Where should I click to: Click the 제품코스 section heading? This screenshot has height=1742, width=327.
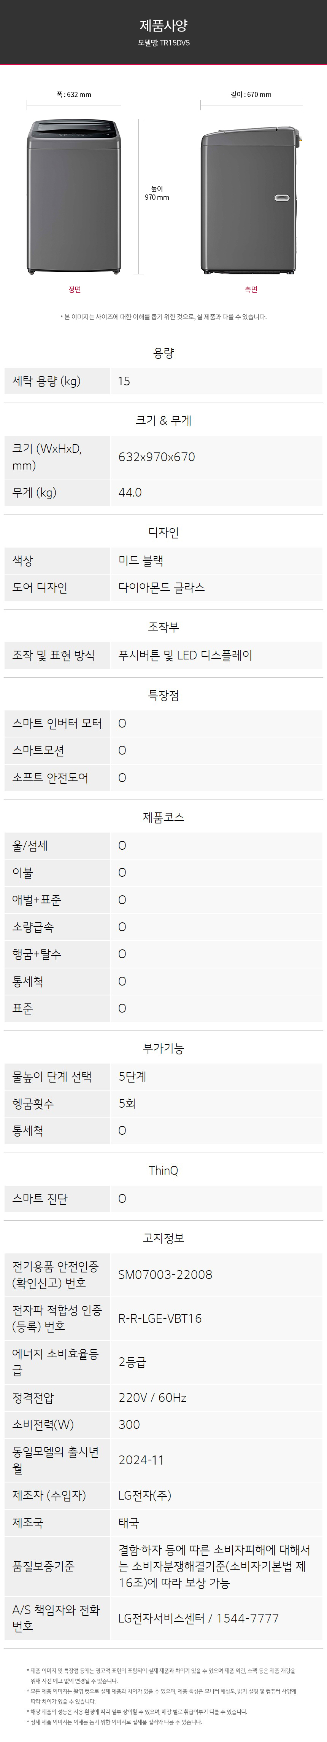coord(163,817)
